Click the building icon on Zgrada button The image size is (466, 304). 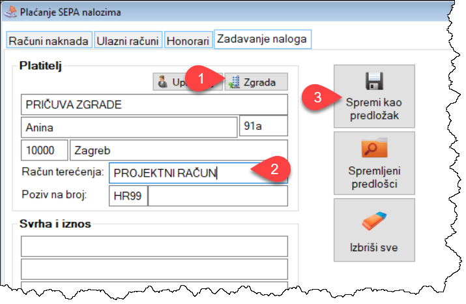(x=235, y=82)
